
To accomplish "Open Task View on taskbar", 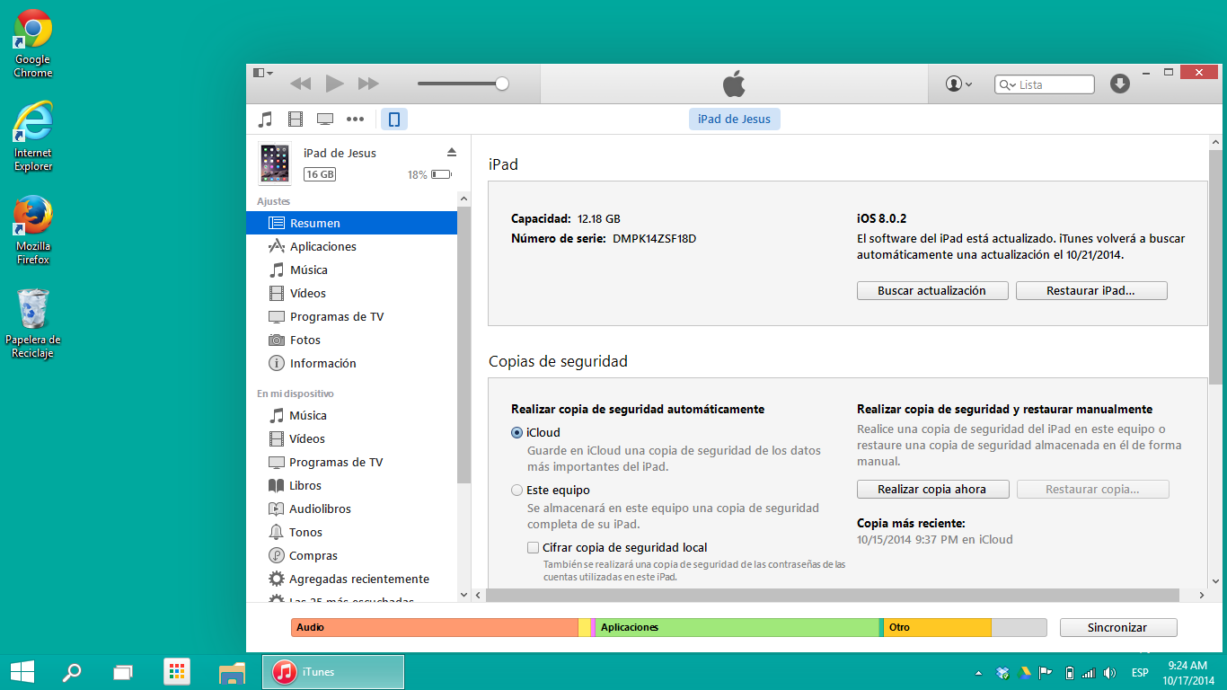I will tap(123, 671).
